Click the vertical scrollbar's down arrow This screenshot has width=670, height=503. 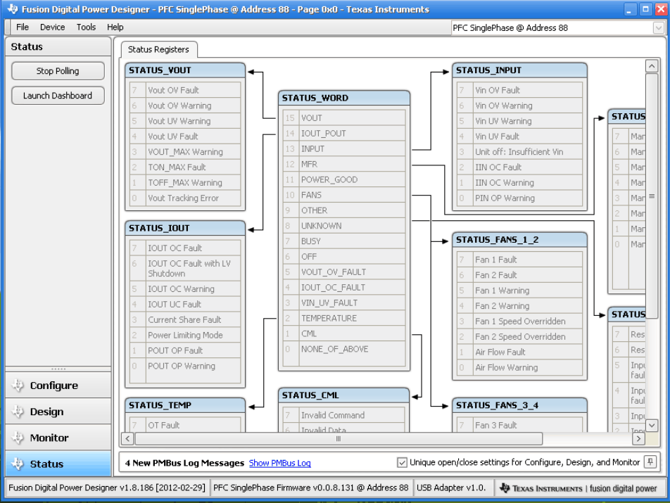(x=652, y=426)
